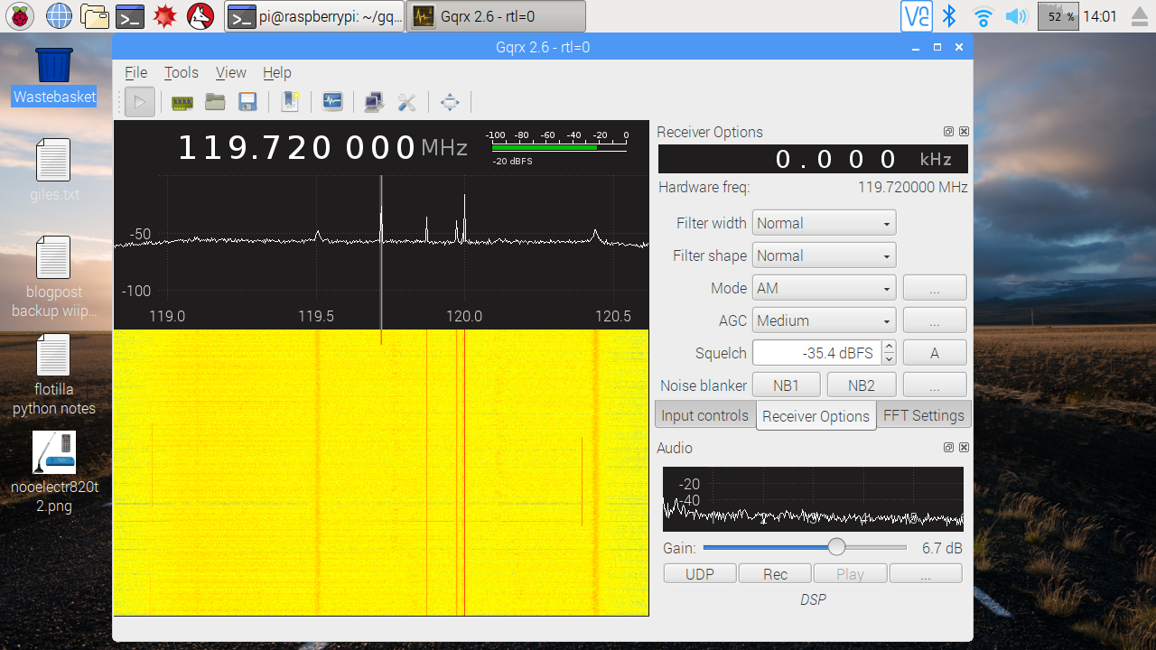The width and height of the screenshot is (1156, 650).
Task: Switch to the FFT Settings tab
Action: pyautogui.click(x=923, y=415)
